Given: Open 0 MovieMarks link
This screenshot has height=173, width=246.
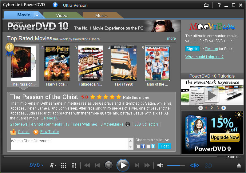Looking at the screenshot, I should tap(112, 124).
